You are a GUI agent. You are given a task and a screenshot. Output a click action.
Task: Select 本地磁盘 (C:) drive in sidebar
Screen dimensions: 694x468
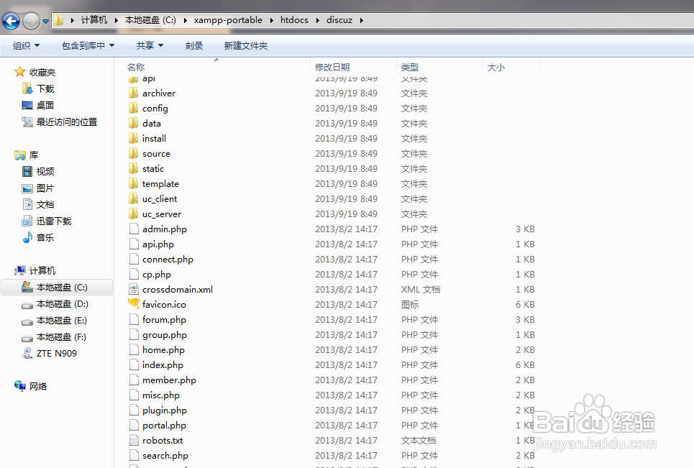(x=57, y=288)
